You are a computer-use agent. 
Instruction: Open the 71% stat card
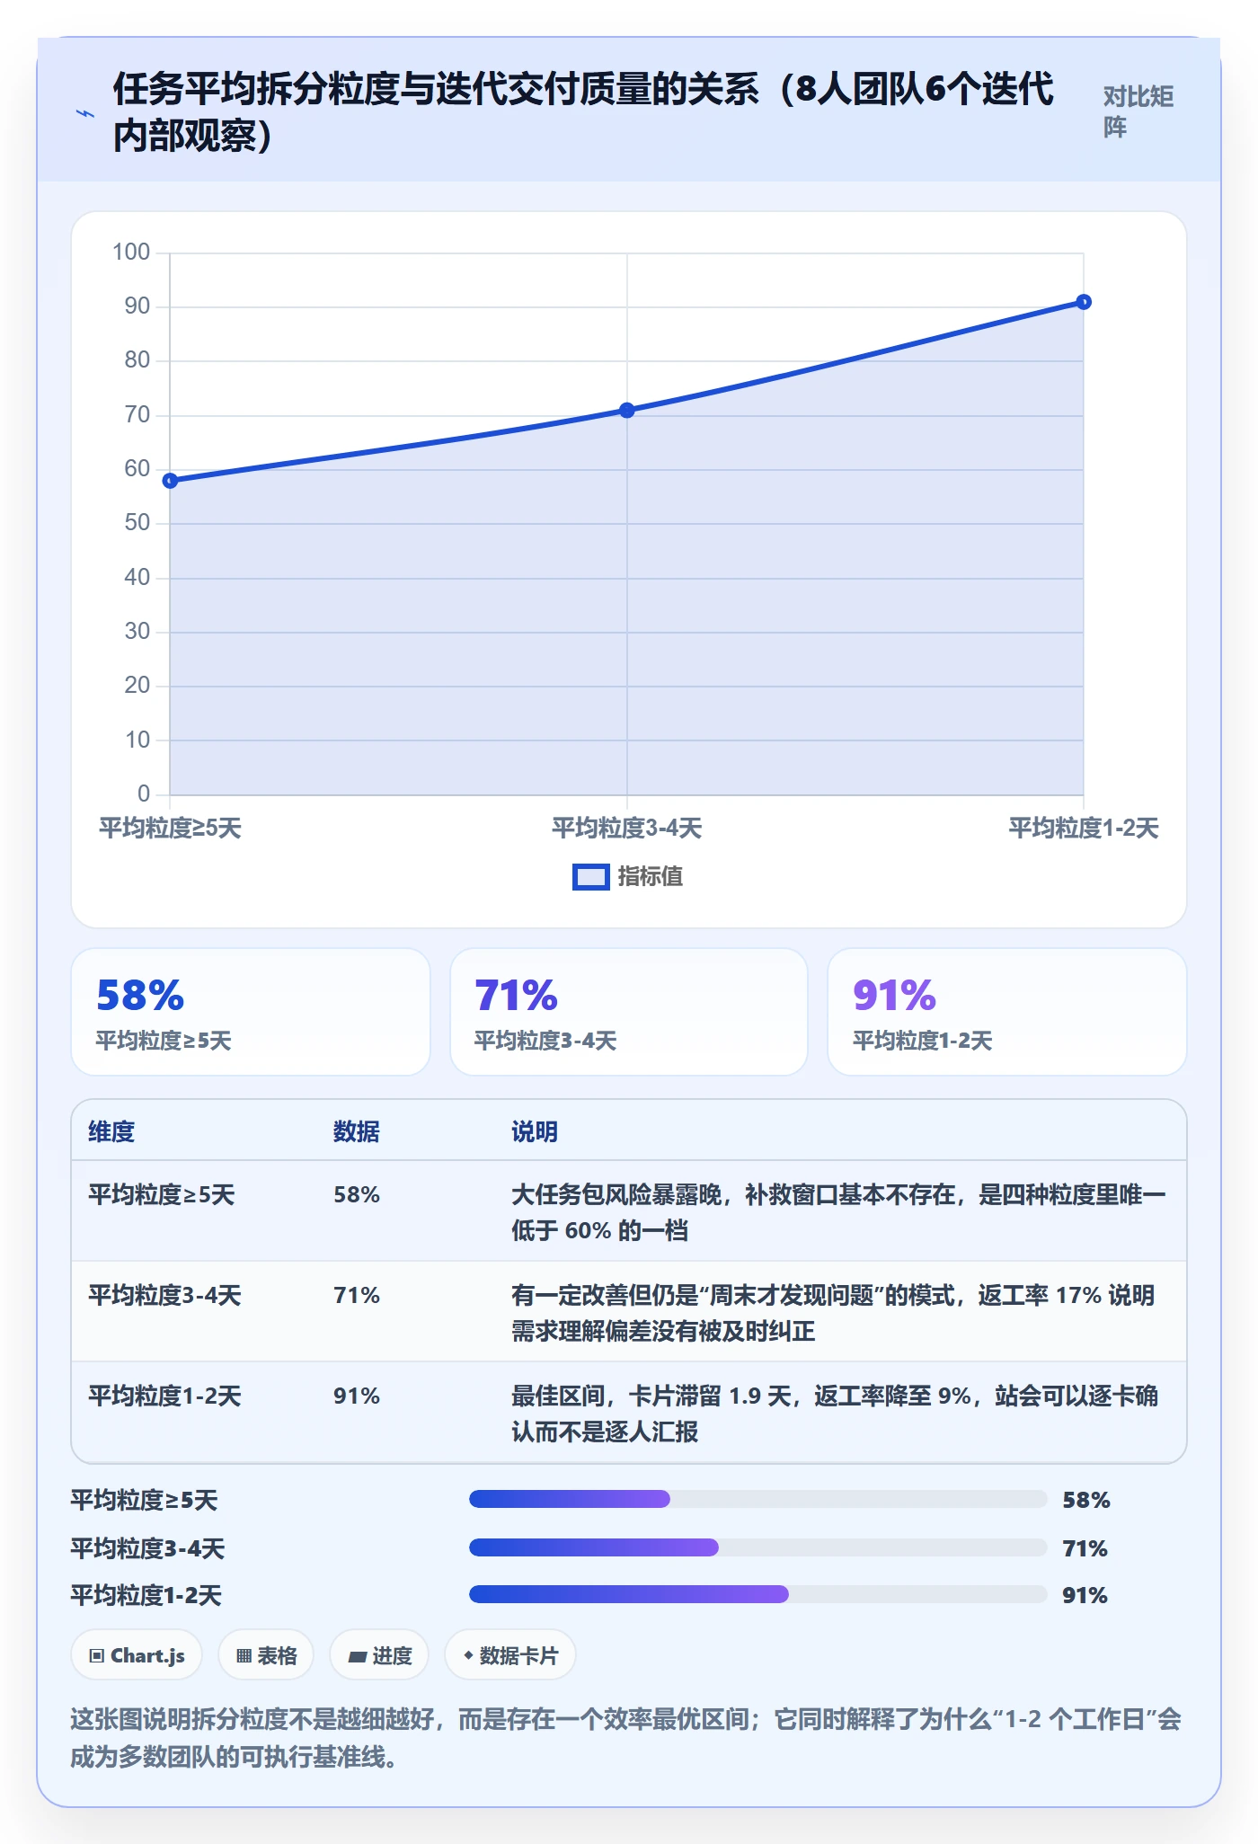point(629,1012)
